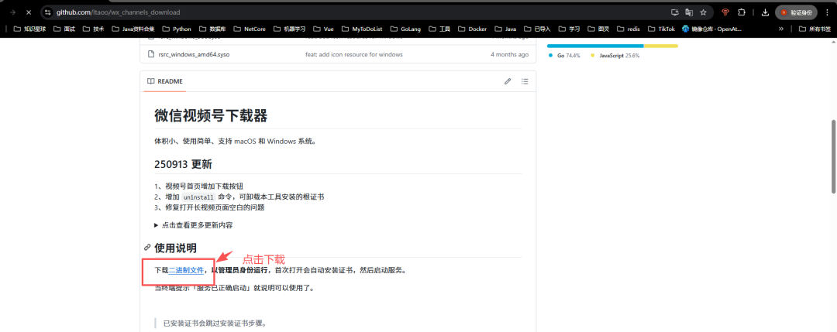Open the Python bookmark folder

(177, 29)
